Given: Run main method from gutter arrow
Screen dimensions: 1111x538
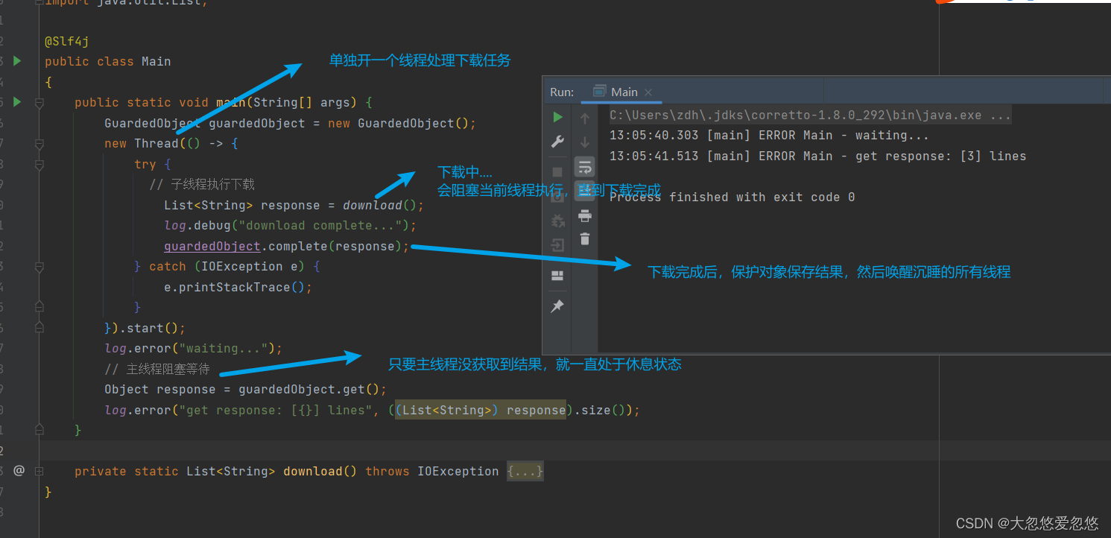Looking at the screenshot, I should (17, 102).
